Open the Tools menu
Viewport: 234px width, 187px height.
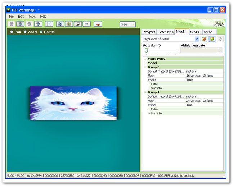coord(32,16)
